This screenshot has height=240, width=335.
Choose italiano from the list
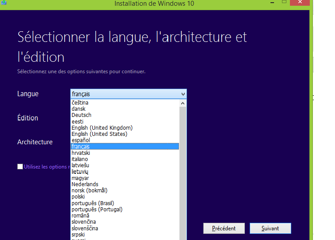click(125, 159)
